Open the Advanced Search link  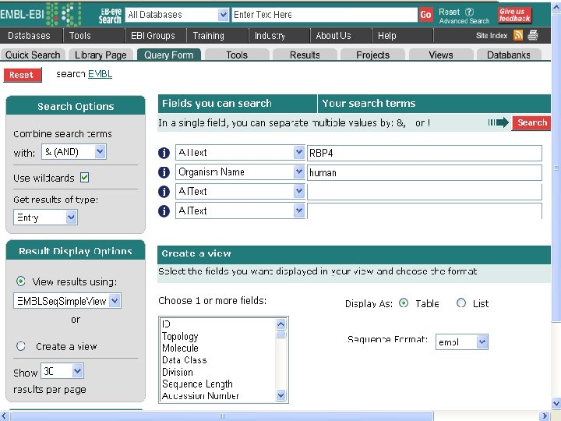point(464,21)
